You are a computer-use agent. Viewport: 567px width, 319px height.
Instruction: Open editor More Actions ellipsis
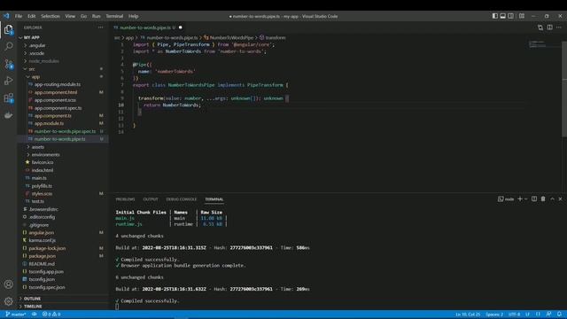[559, 27]
